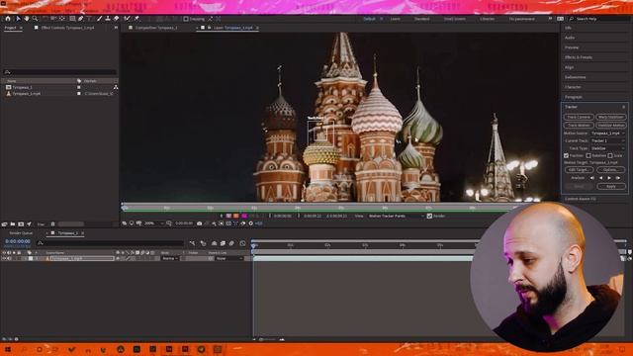
Task: Open Windows Start menu on taskbar
Action: point(7,349)
